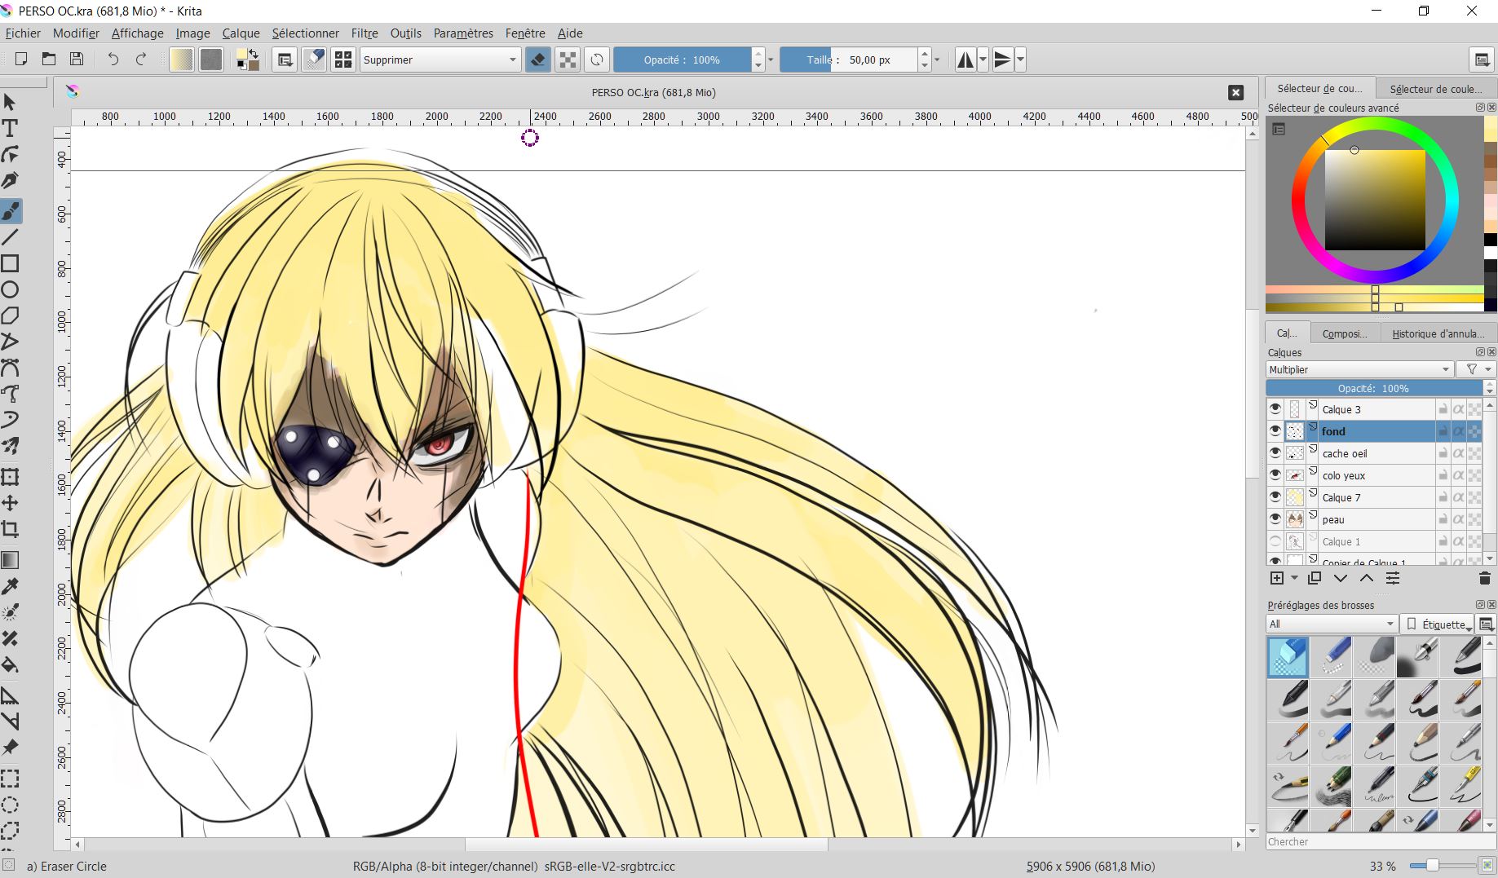Open the Filtre menu
The image size is (1498, 878).
pos(365,33)
